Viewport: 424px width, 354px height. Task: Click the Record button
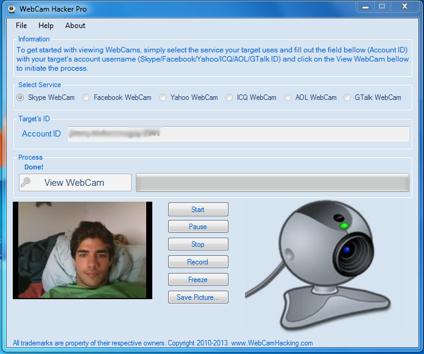click(x=198, y=262)
